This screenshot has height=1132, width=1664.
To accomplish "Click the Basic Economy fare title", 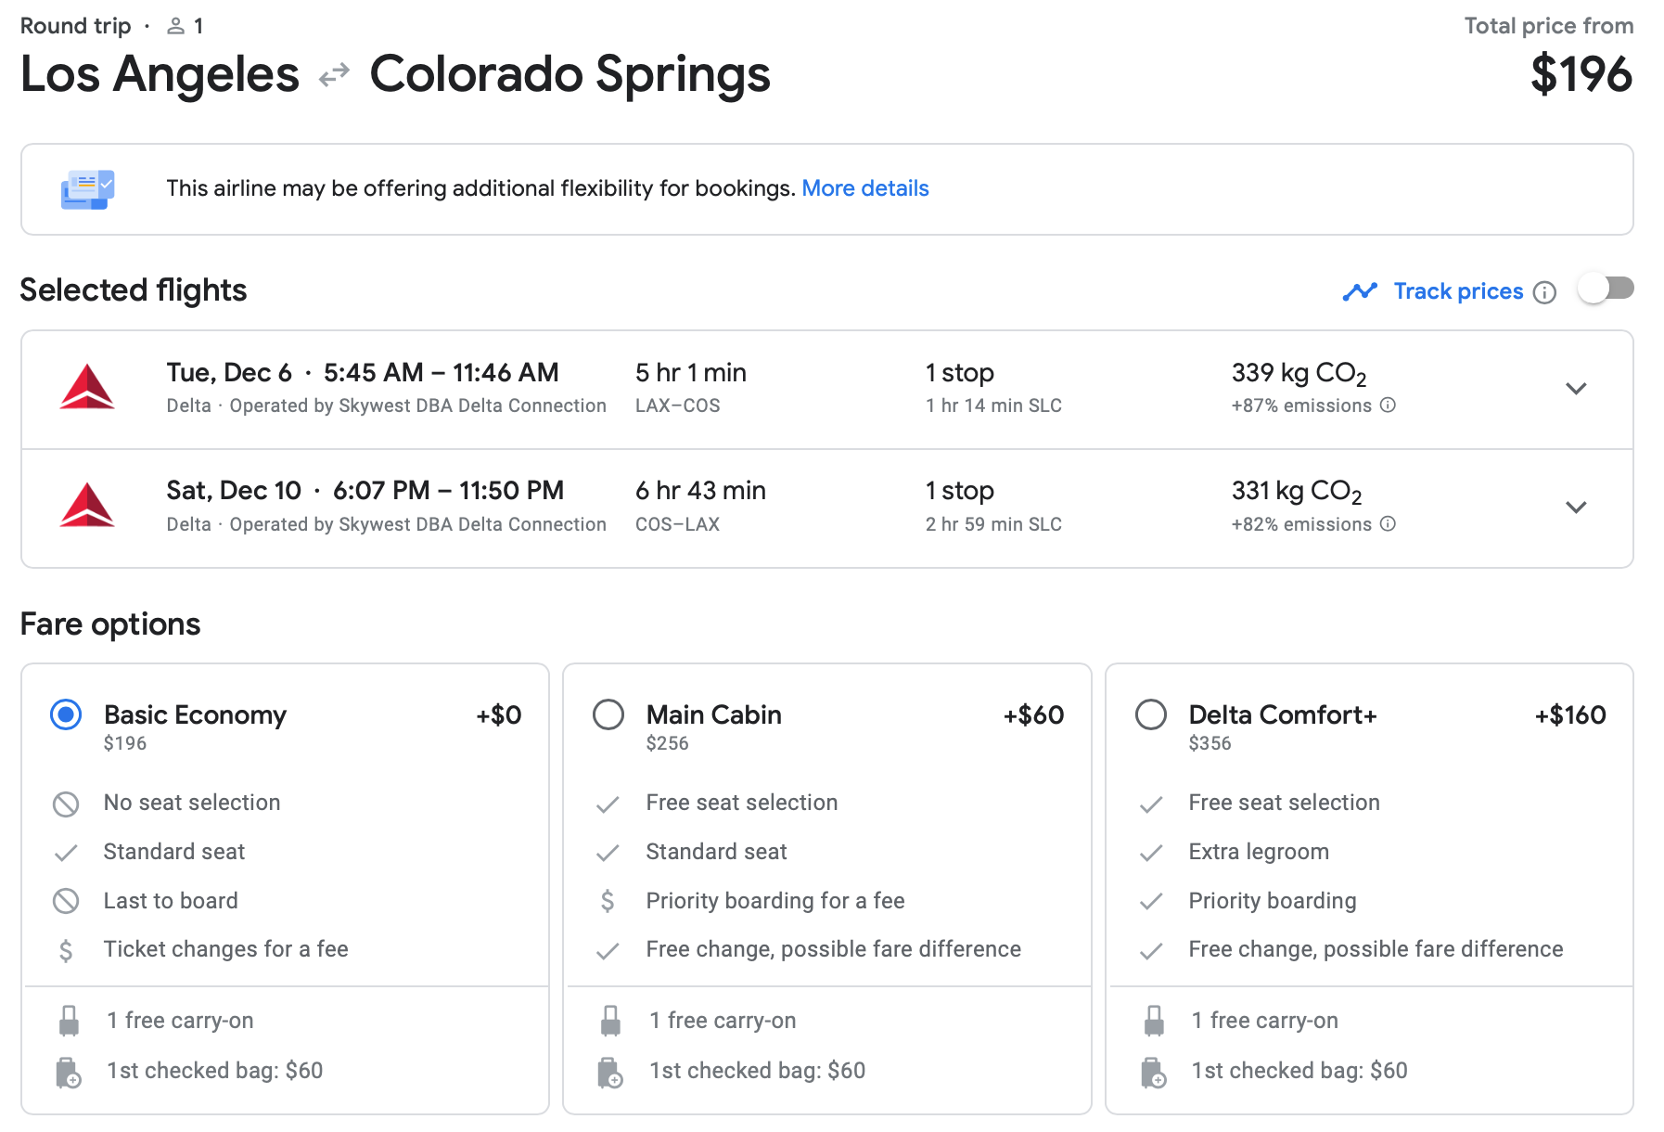I will click(x=195, y=714).
